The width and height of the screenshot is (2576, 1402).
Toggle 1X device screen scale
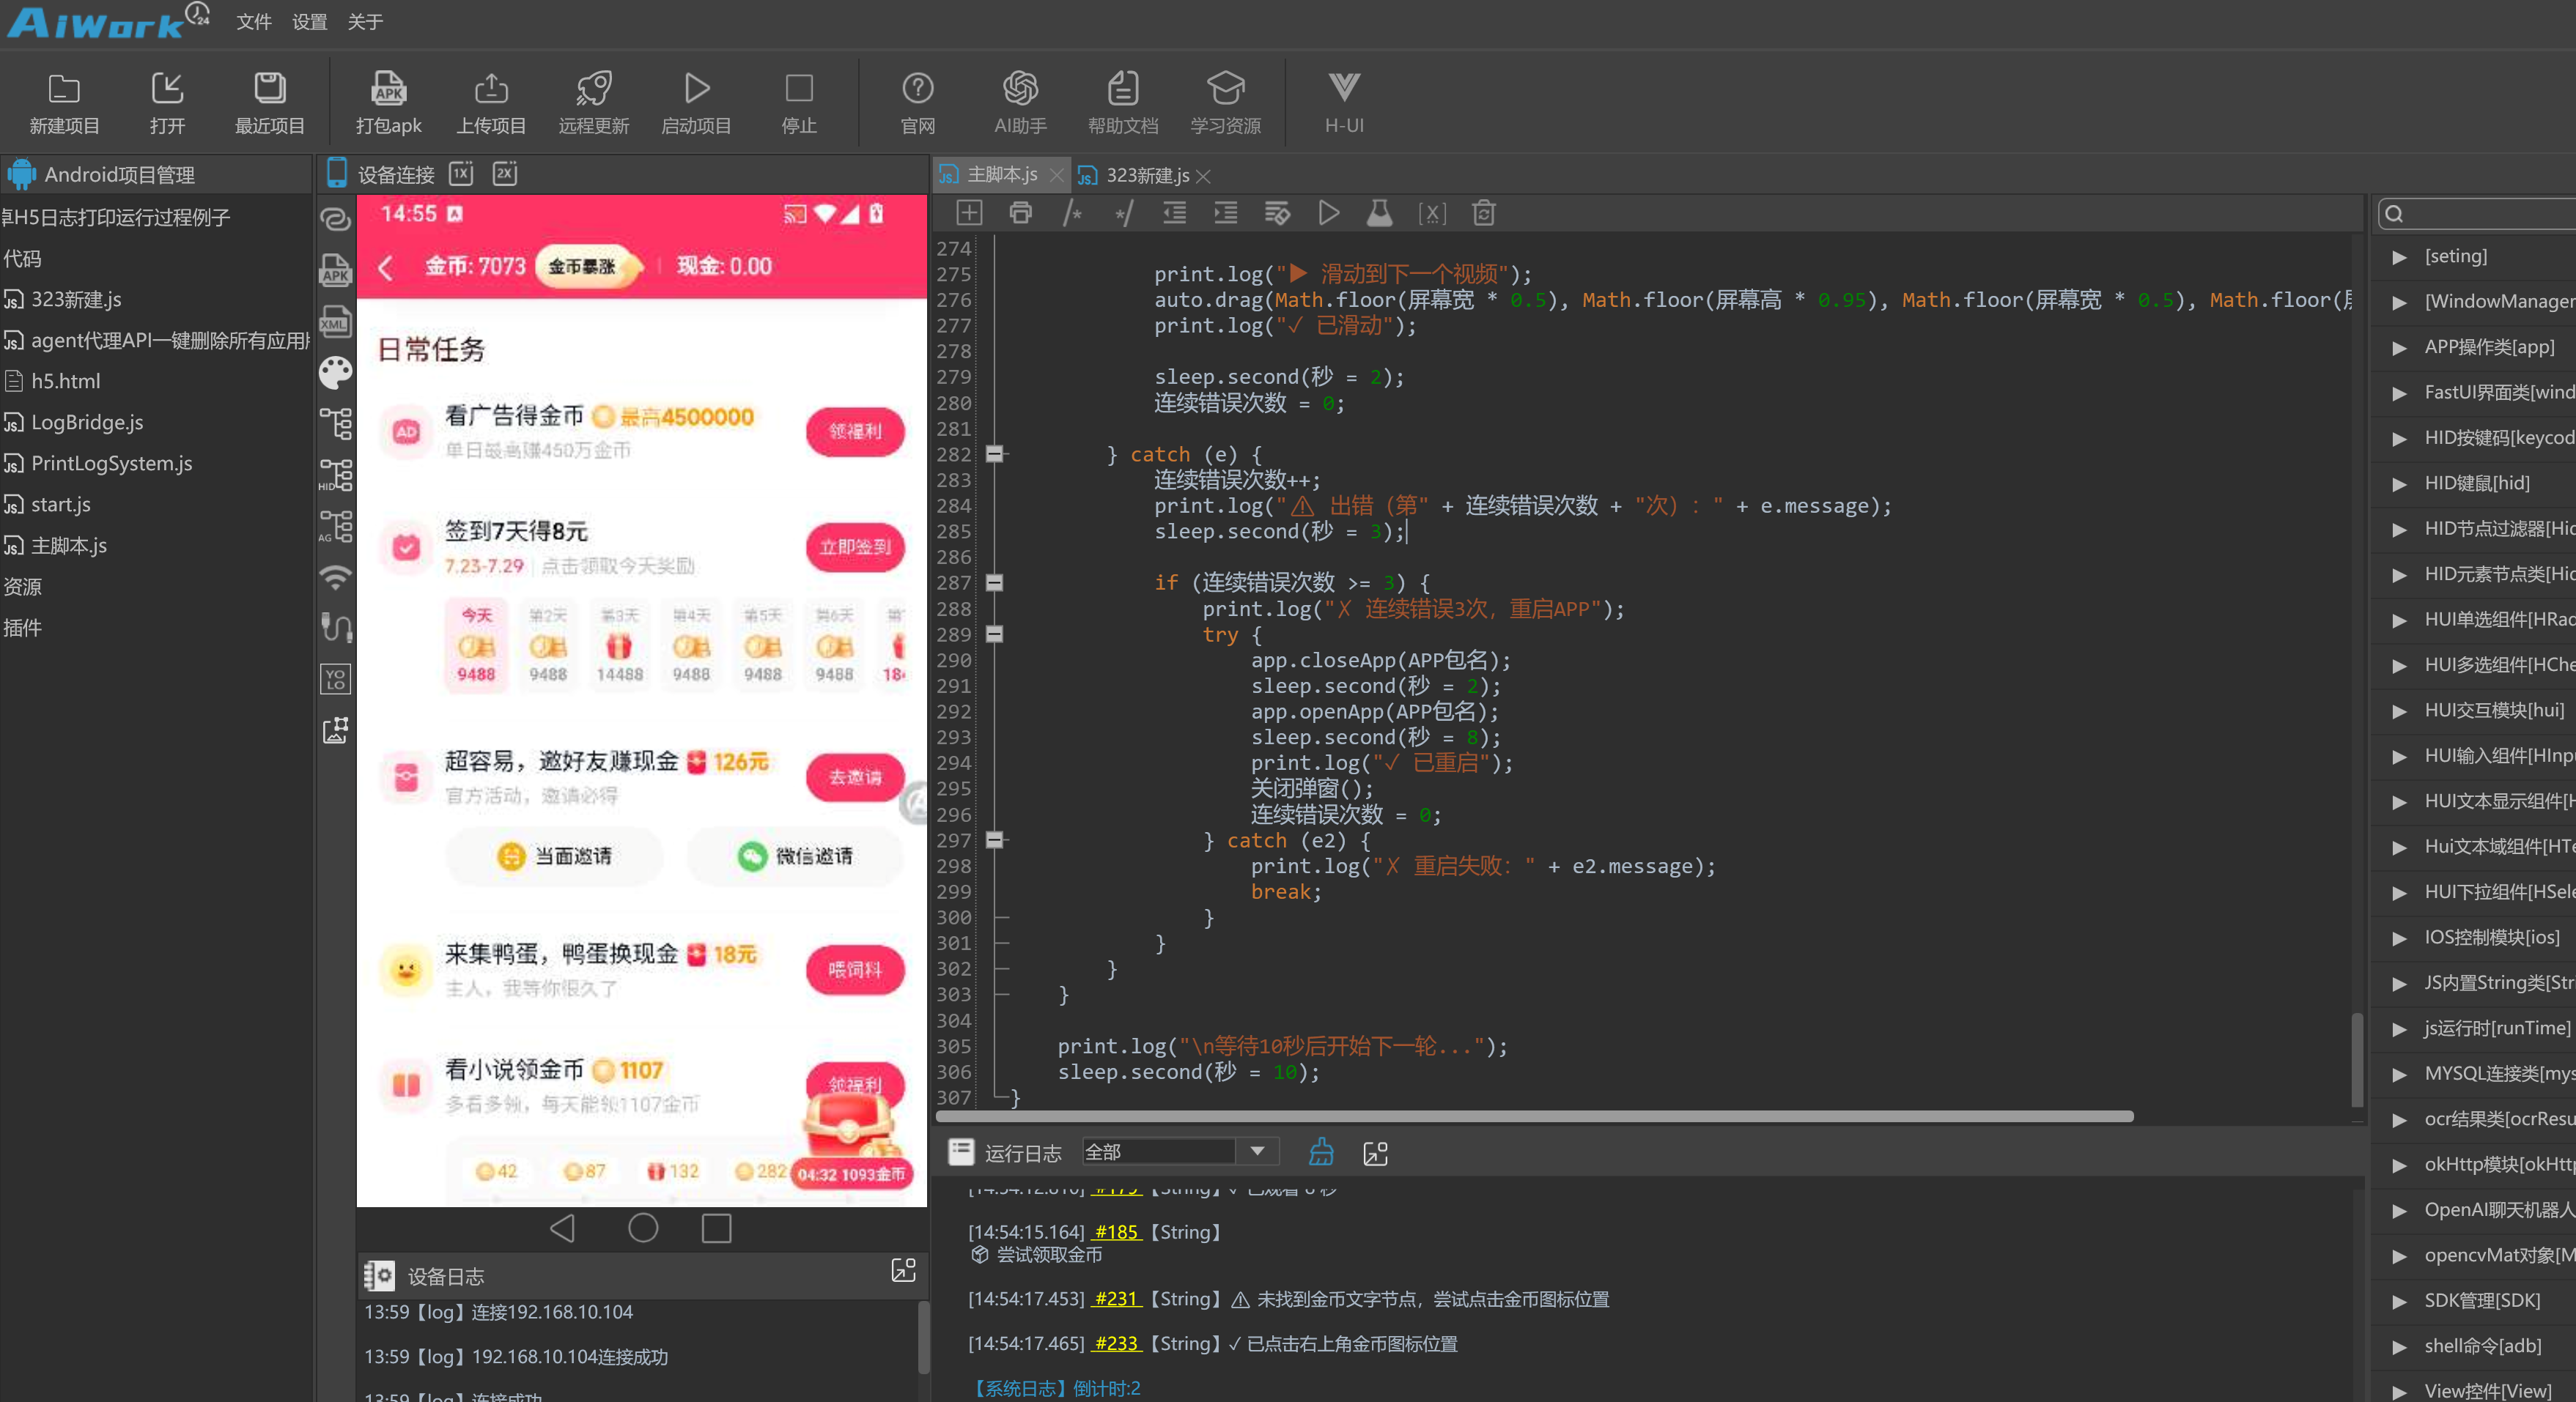(x=461, y=174)
